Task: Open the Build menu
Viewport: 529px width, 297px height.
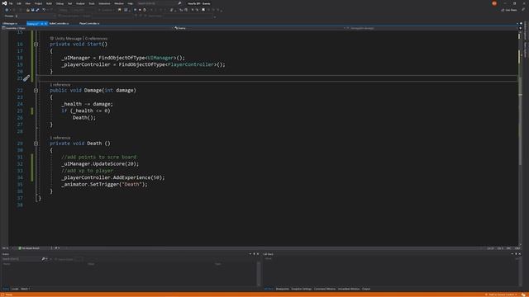Action: click(x=49, y=3)
